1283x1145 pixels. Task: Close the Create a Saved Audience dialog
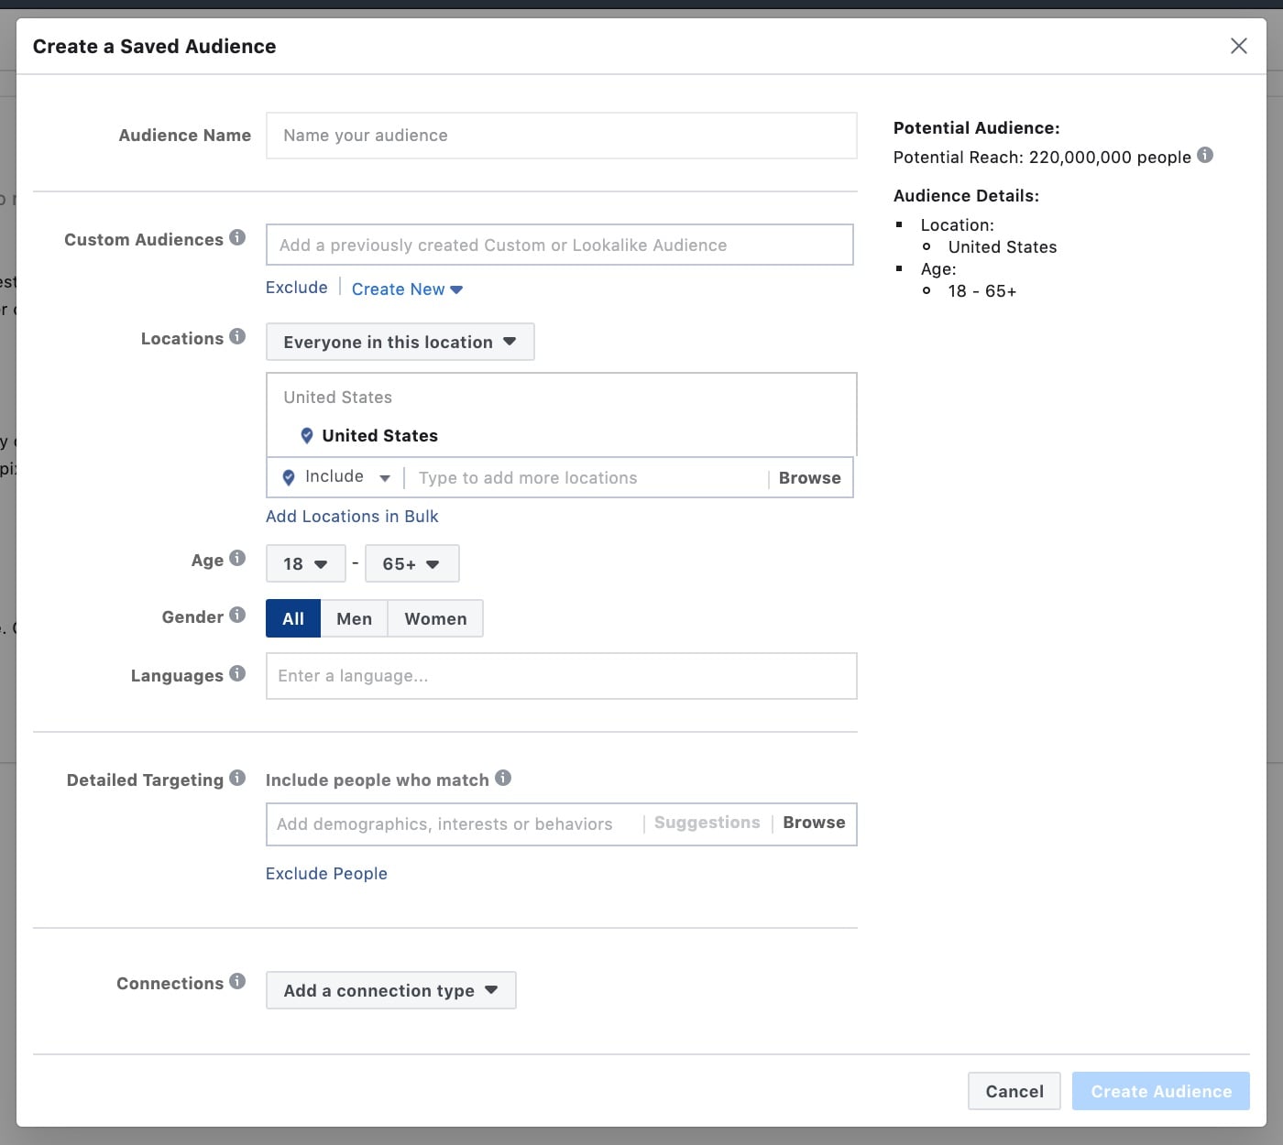coord(1238,46)
